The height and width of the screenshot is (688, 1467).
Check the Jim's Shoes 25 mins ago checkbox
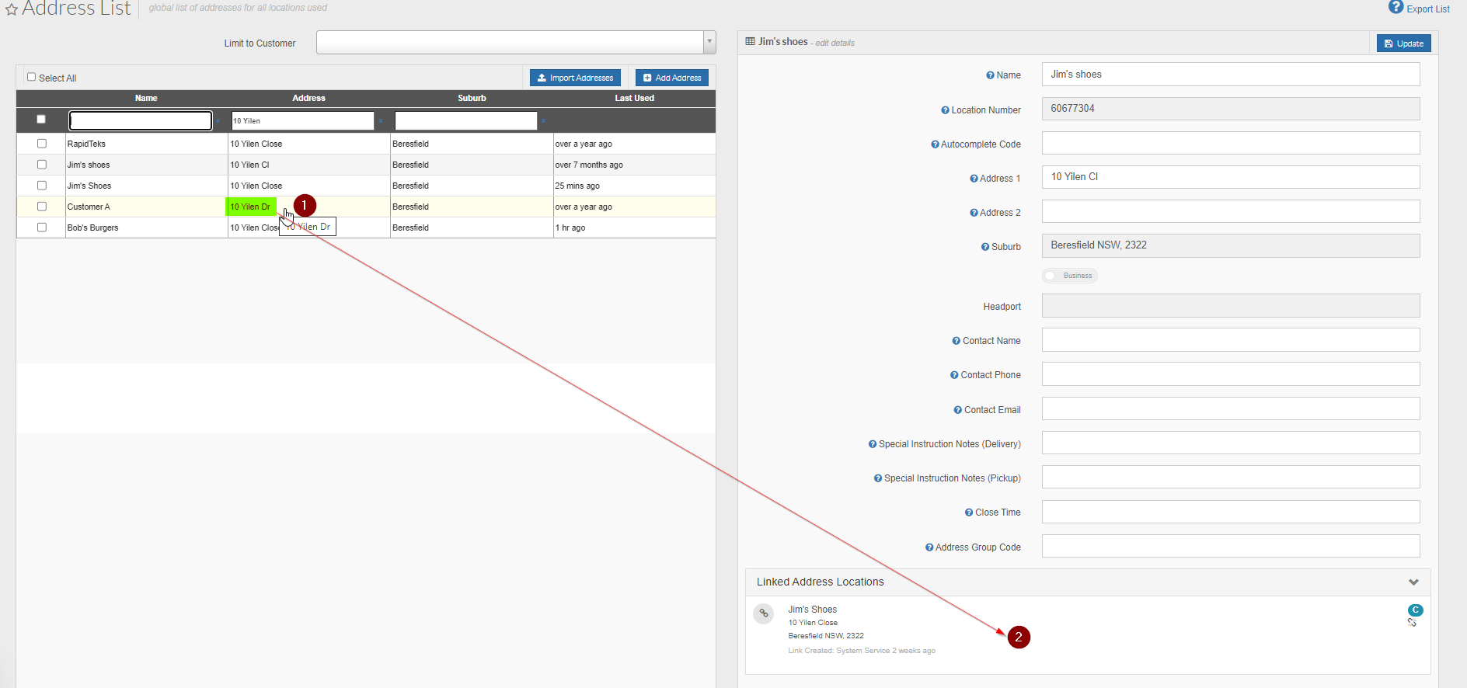click(x=42, y=186)
